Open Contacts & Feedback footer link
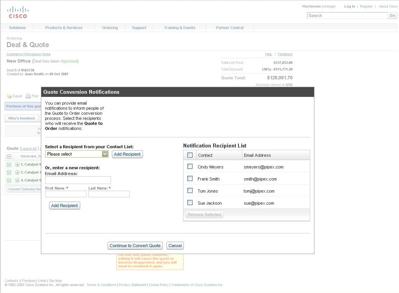This screenshot has height=293, width=399. pyautogui.click(x=21, y=281)
